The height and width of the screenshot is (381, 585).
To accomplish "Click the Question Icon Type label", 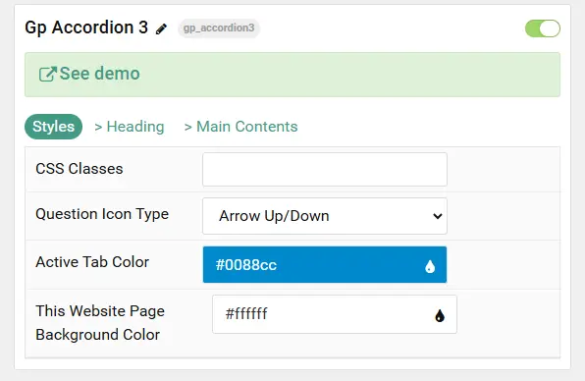I will pyautogui.click(x=102, y=215).
